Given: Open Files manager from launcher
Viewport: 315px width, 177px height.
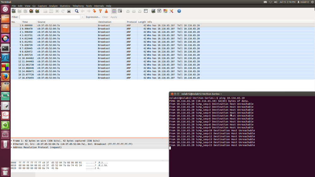Looking at the screenshot, I should pyautogui.click(x=5, y=19).
